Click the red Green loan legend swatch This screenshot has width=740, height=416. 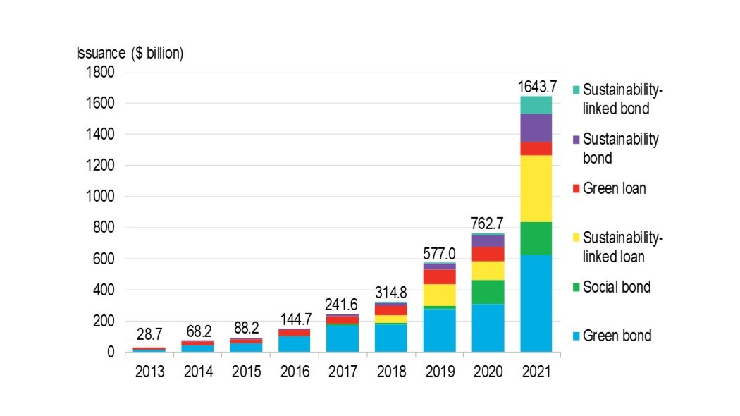click(576, 189)
